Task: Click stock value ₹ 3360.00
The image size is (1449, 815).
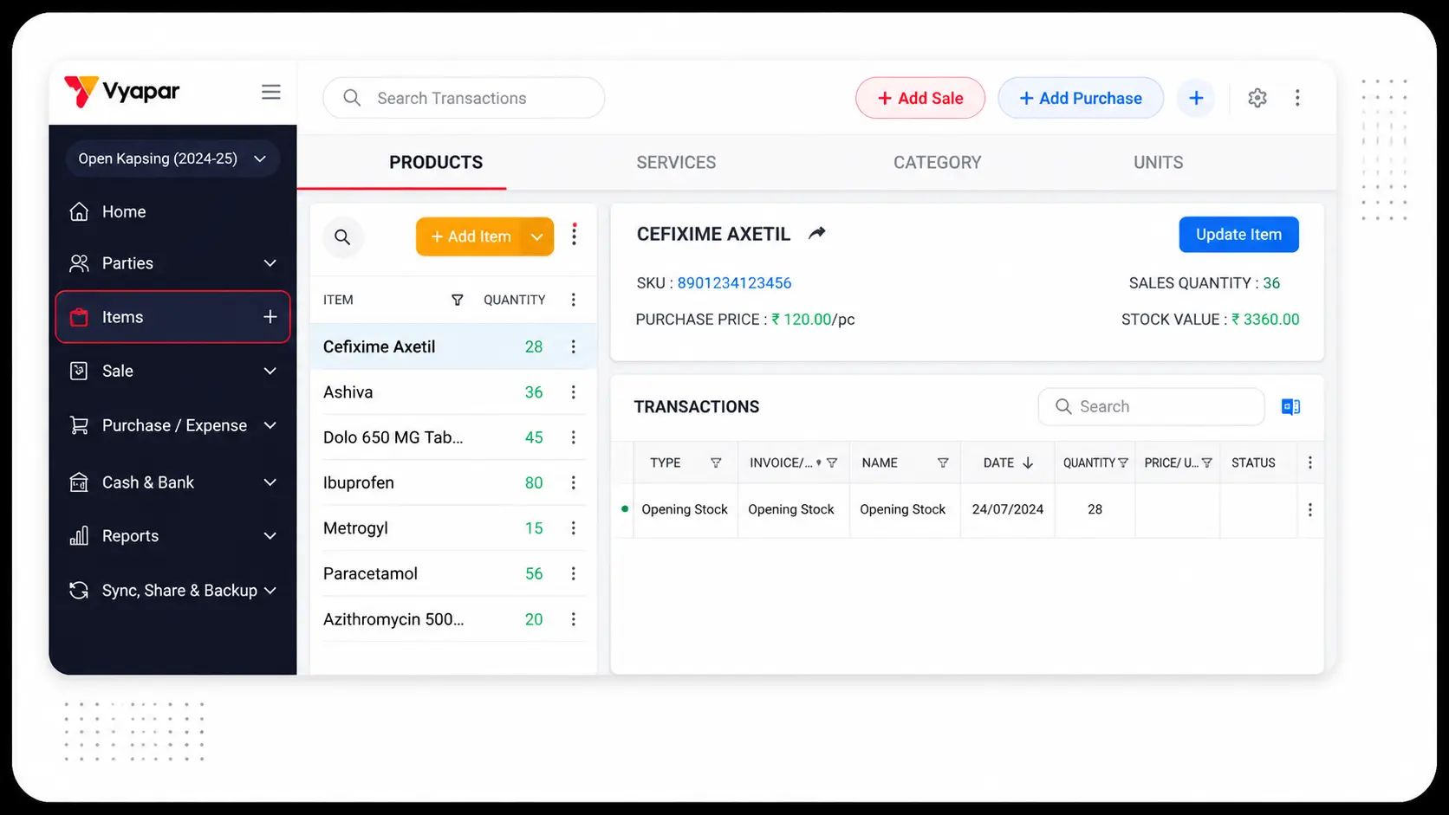Action: 1265,320
